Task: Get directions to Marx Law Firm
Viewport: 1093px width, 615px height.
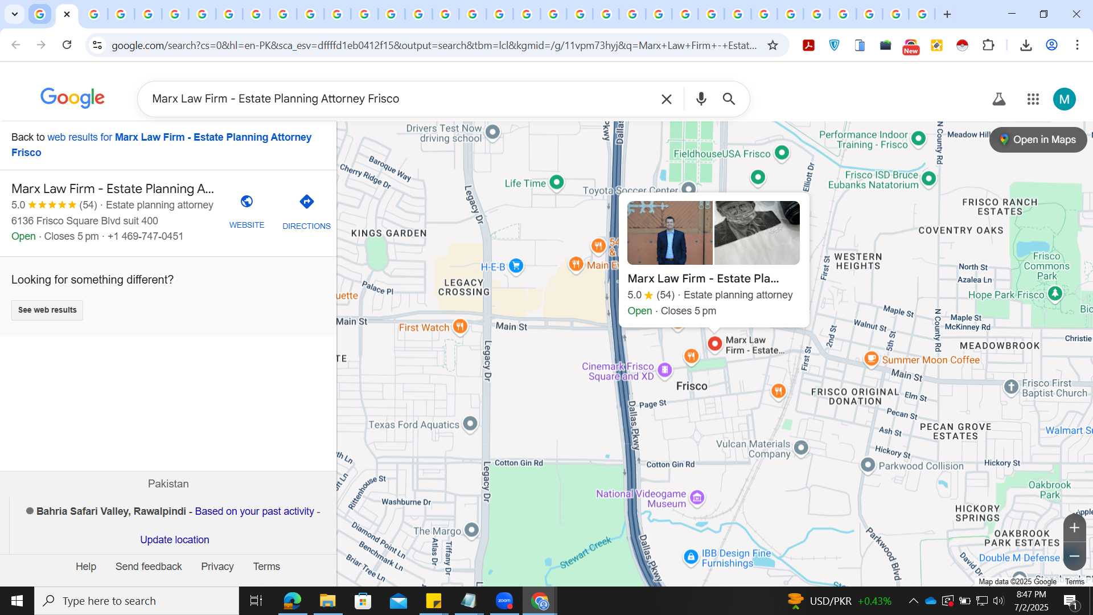Action: point(306,211)
